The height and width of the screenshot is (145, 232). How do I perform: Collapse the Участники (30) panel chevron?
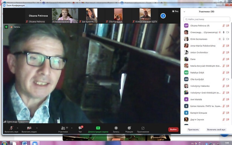click(x=184, y=12)
